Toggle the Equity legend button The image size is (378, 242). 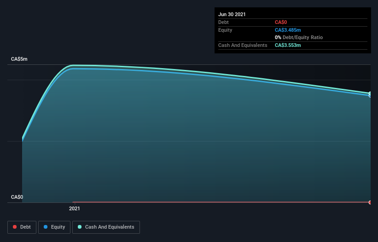coord(54,227)
